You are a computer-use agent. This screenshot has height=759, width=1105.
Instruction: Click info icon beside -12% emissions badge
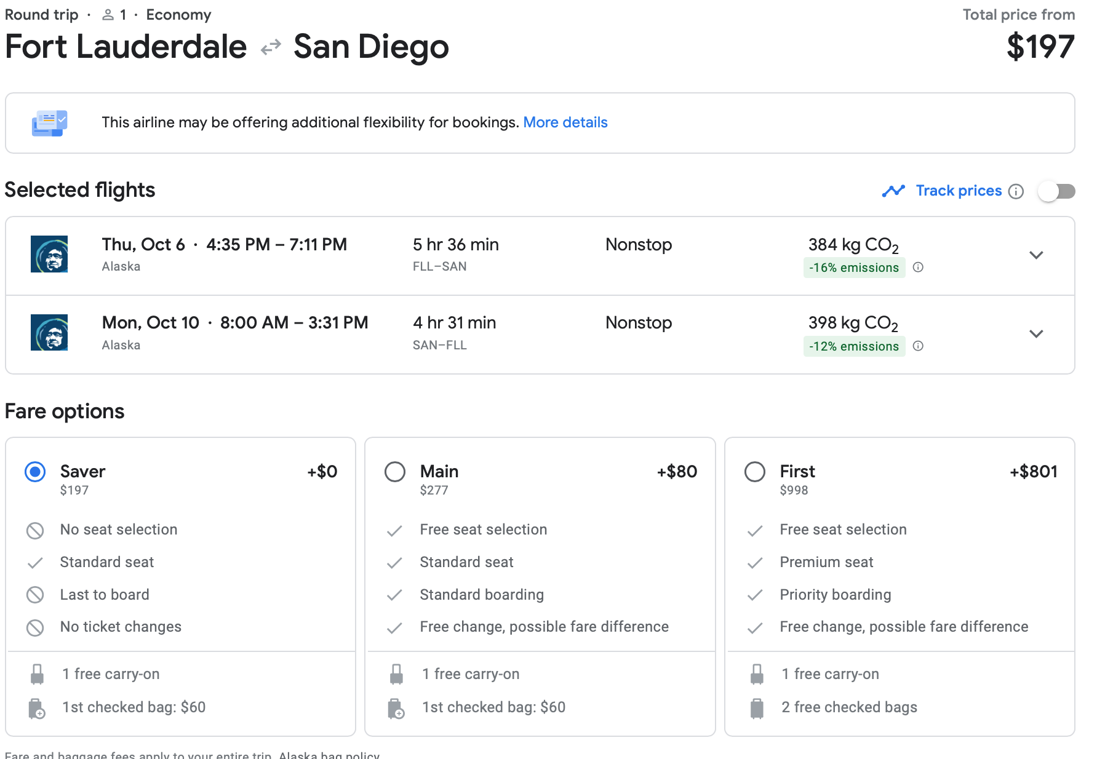coord(917,346)
